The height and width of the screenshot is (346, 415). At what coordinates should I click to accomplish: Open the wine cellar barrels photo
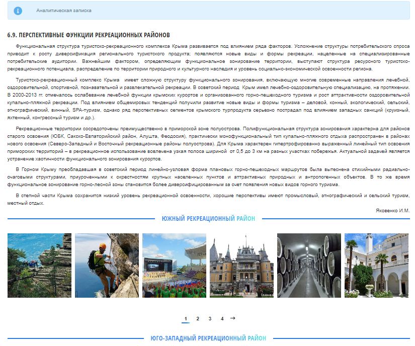click(309, 266)
